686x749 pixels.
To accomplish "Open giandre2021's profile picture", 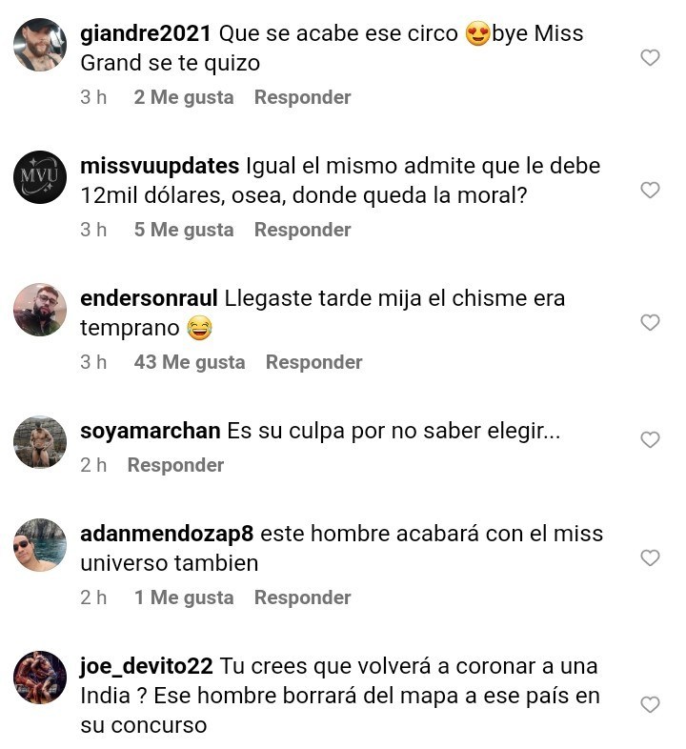I will pos(40,45).
